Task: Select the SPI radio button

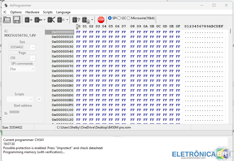Action: pos(110,18)
